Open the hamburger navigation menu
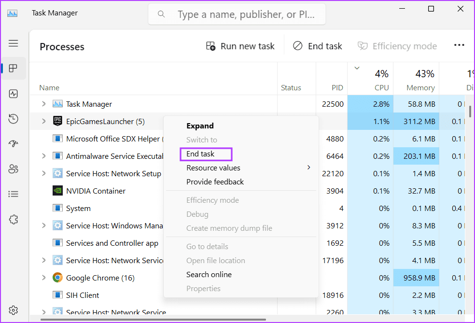Viewport: 475px width, 323px height. click(x=14, y=43)
